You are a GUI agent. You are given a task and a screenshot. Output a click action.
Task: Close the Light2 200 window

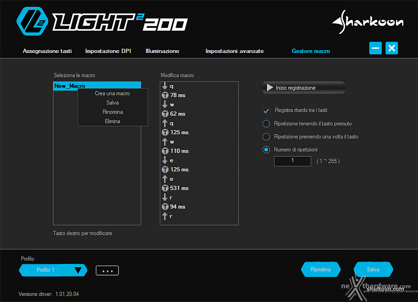[392, 48]
